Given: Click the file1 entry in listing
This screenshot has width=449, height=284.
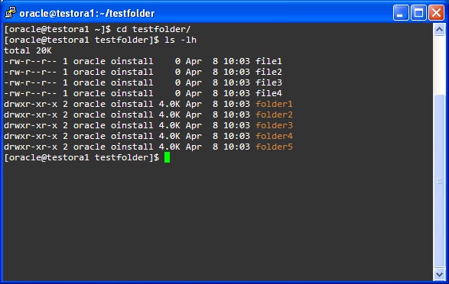Looking at the screenshot, I should click(x=268, y=61).
